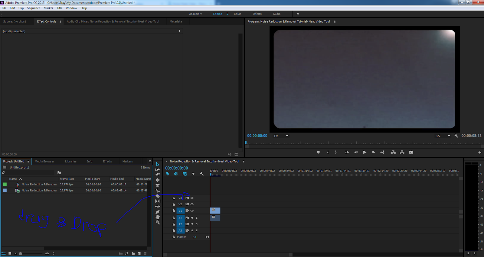
Task: Open the Sequence menu
Action: tap(34, 8)
